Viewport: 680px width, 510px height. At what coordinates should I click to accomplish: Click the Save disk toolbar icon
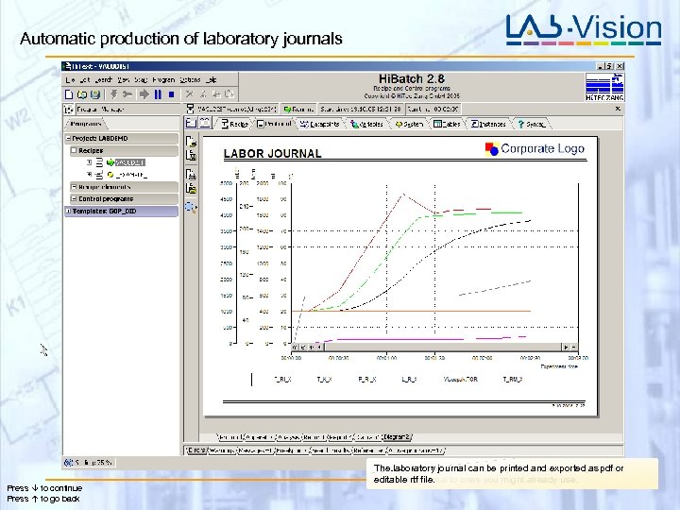(95, 94)
